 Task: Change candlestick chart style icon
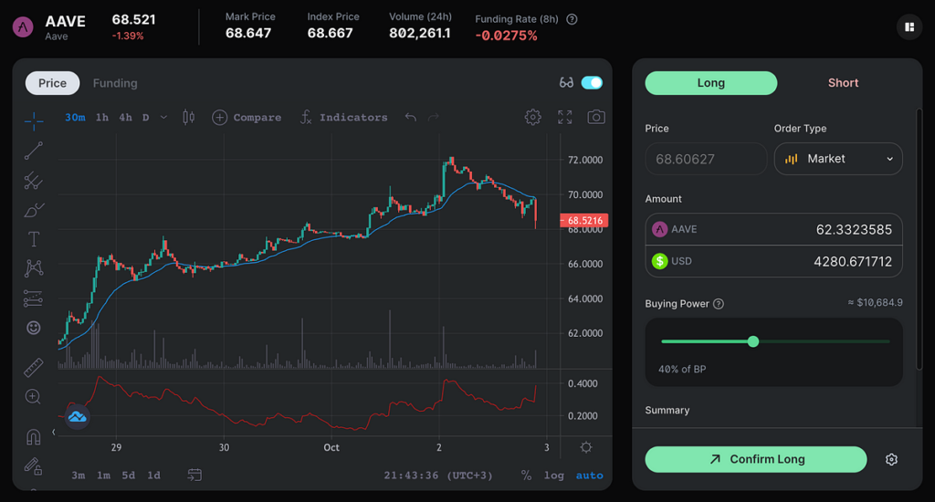[188, 117]
